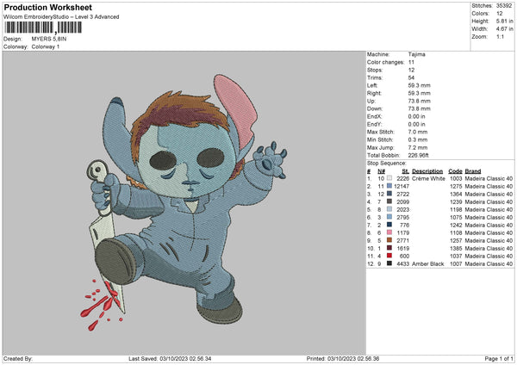The height and width of the screenshot is (365, 517).
Task: Select the color swatch in the code 1075 row
Action: click(x=389, y=217)
